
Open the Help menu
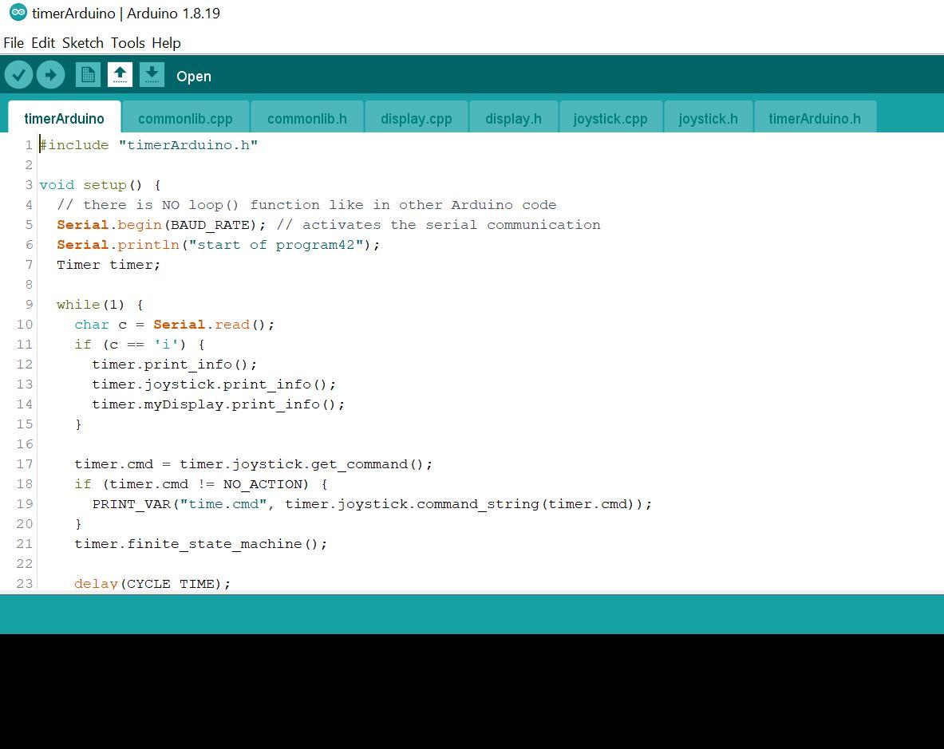coord(166,42)
